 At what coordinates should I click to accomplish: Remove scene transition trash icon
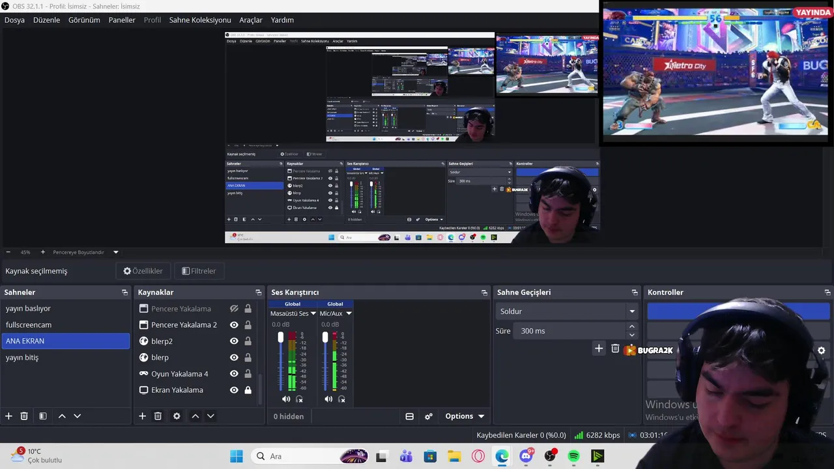pyautogui.click(x=615, y=348)
